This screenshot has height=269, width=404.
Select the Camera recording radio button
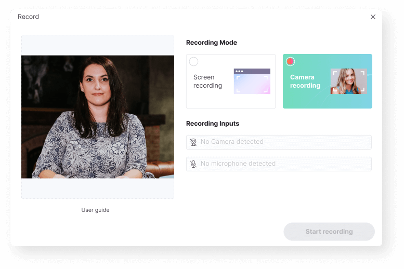click(x=290, y=61)
